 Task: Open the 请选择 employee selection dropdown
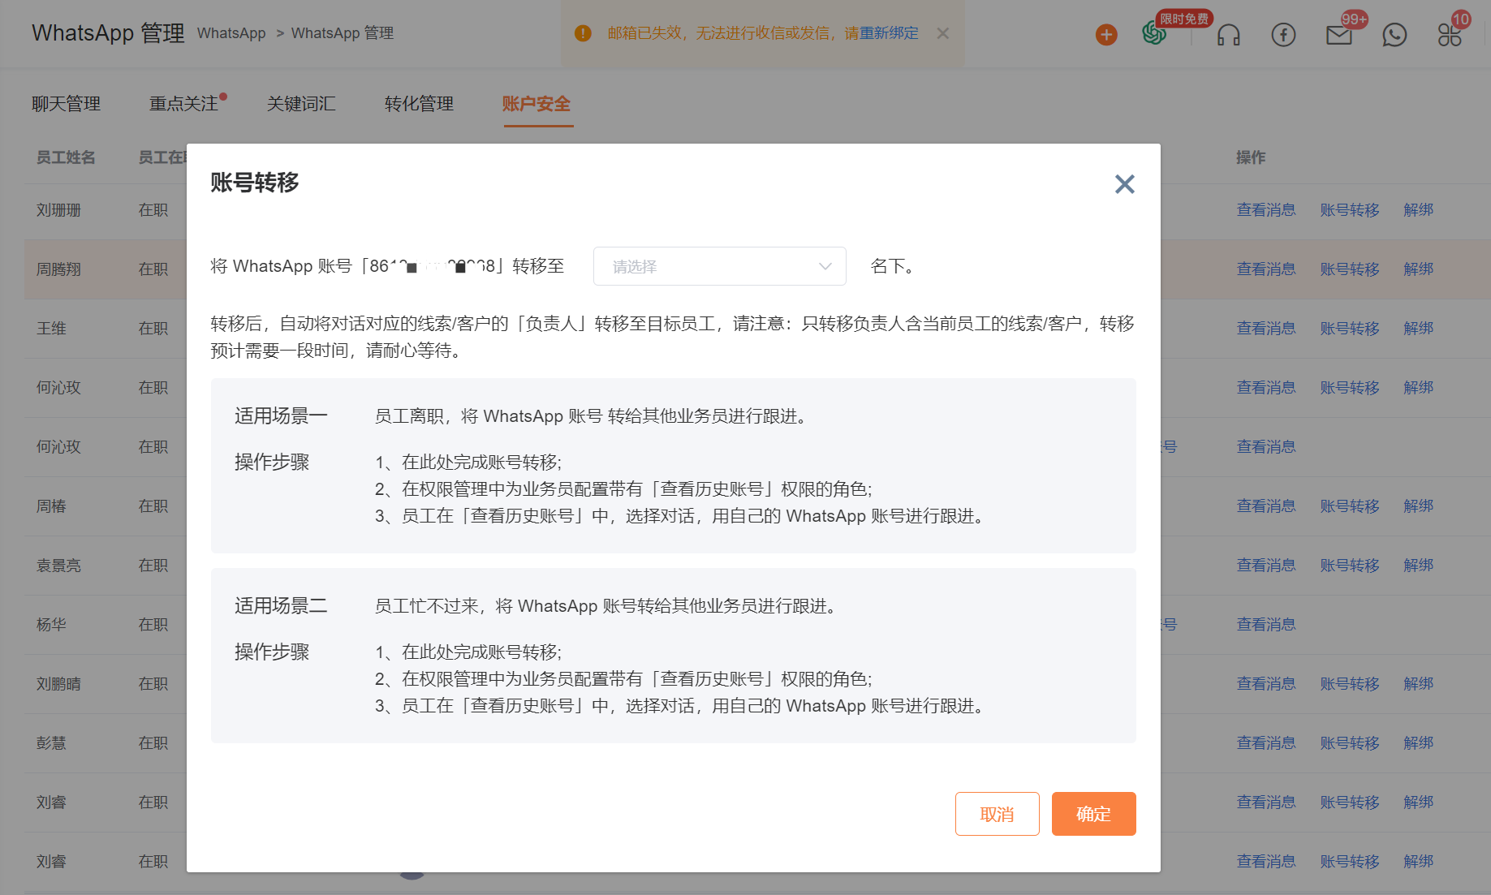pos(719,266)
